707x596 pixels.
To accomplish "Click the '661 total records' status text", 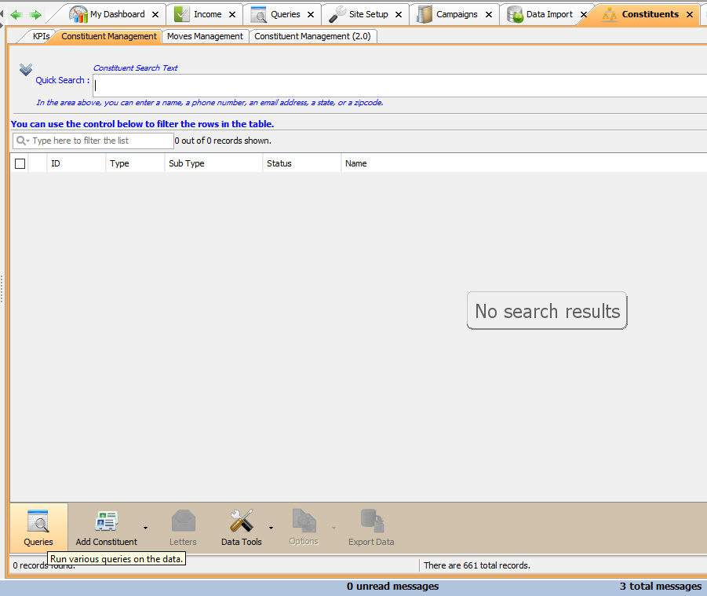I will (x=477, y=565).
